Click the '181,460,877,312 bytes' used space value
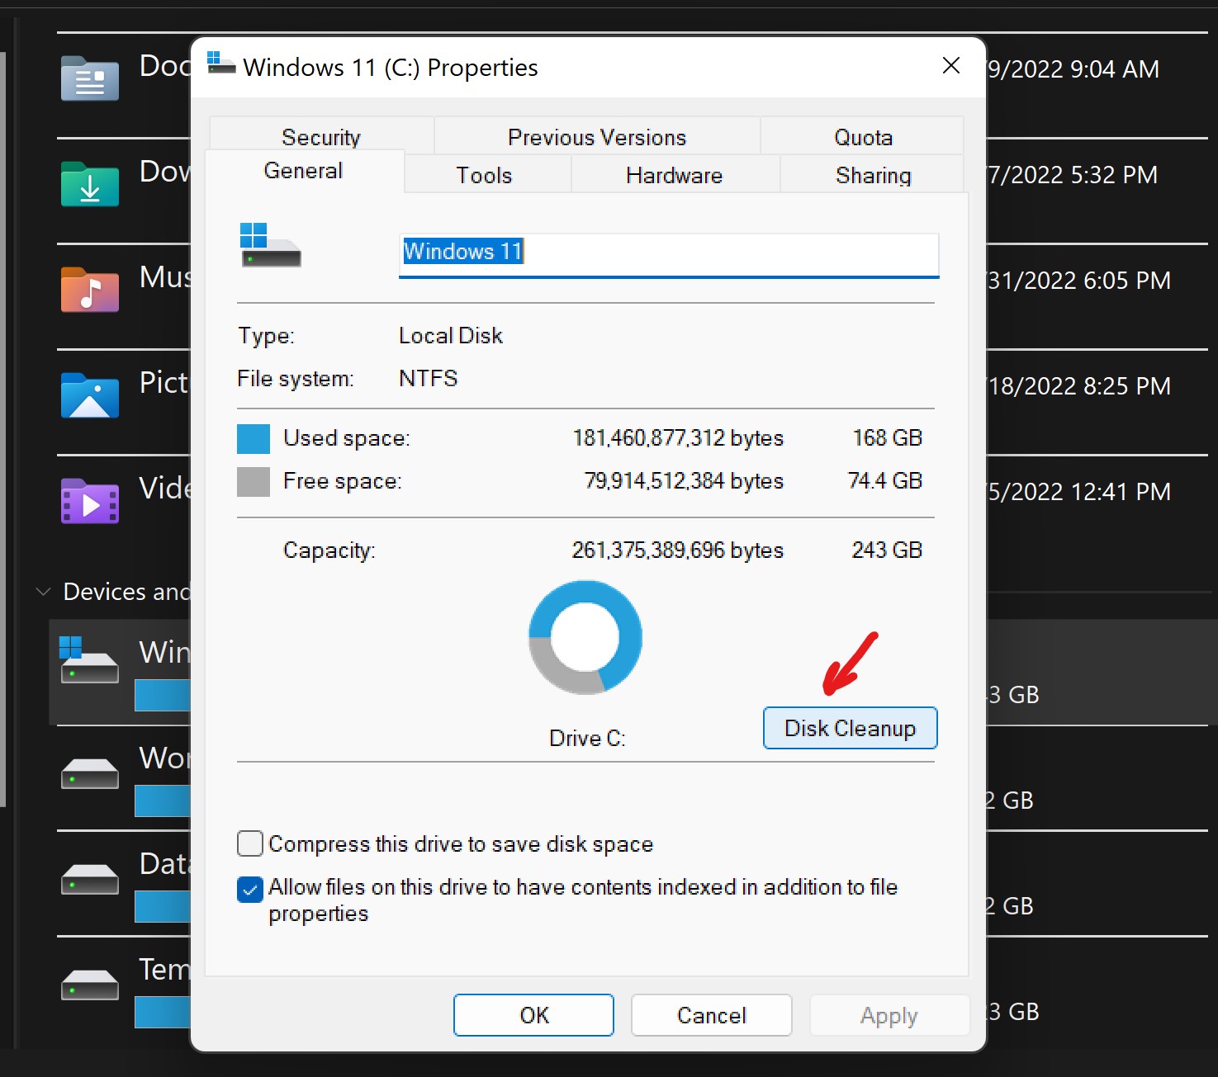The width and height of the screenshot is (1218, 1077). click(678, 438)
